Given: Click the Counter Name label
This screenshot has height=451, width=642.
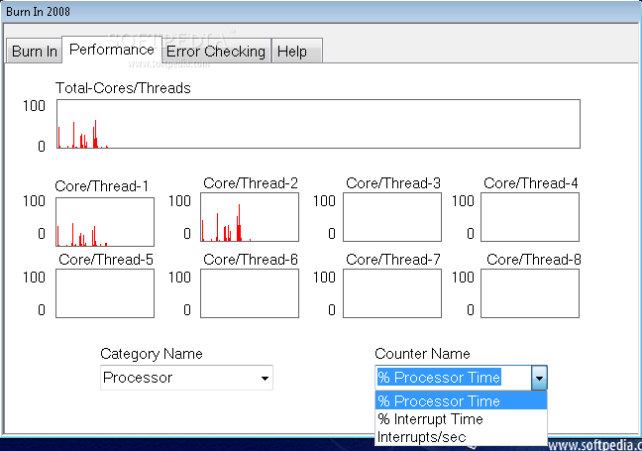Looking at the screenshot, I should point(422,354).
